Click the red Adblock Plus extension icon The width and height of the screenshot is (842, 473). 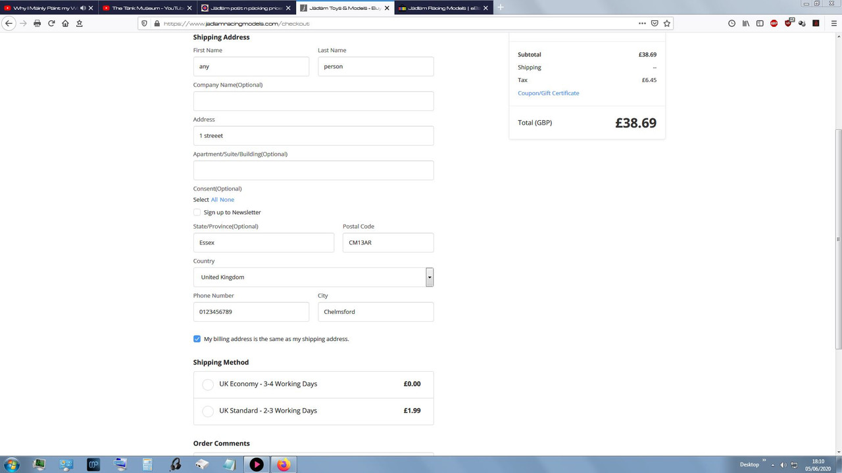tap(774, 23)
